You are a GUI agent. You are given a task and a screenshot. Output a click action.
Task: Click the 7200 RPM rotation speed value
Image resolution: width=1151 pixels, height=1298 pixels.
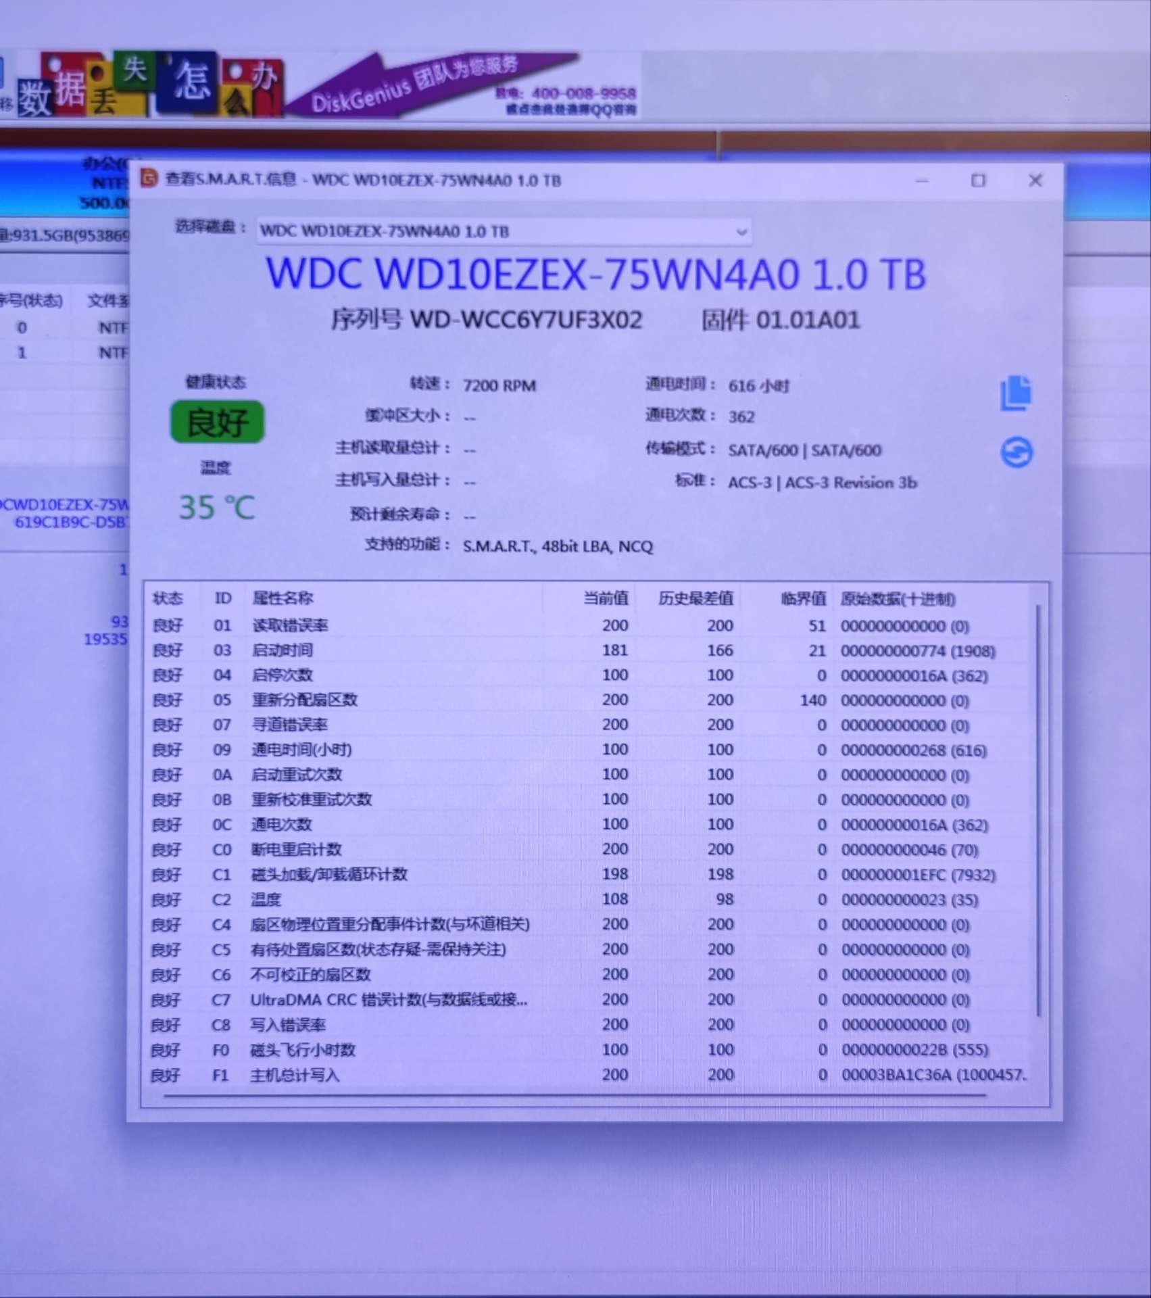click(x=499, y=385)
